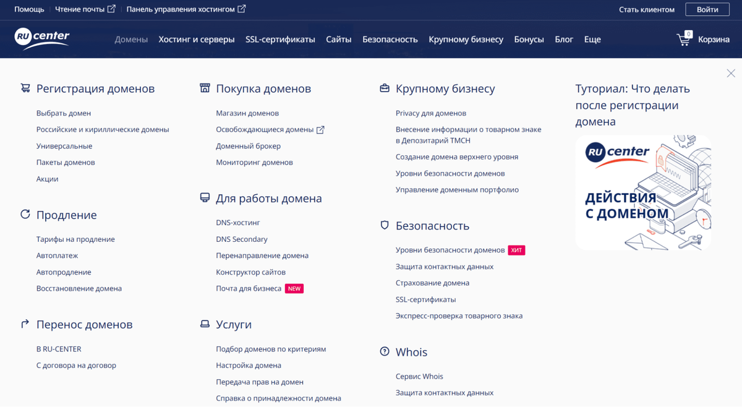742x407 pixels.
Task: Click the shop icon beside Покупка доменов
Action: (x=205, y=88)
